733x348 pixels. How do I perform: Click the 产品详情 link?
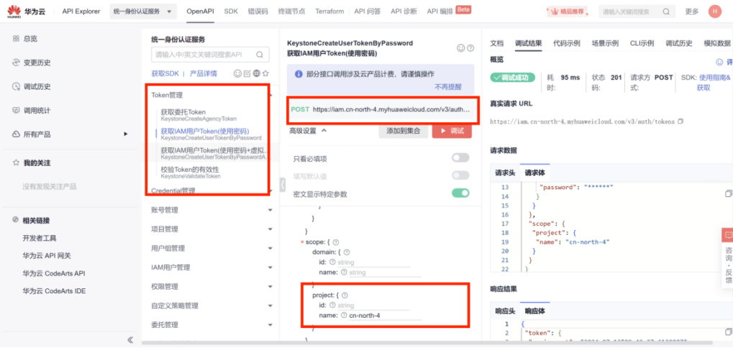pos(204,73)
